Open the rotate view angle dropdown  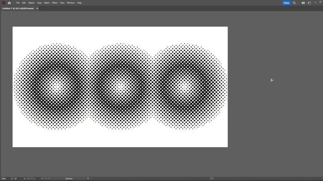pyautogui.click(x=25, y=178)
